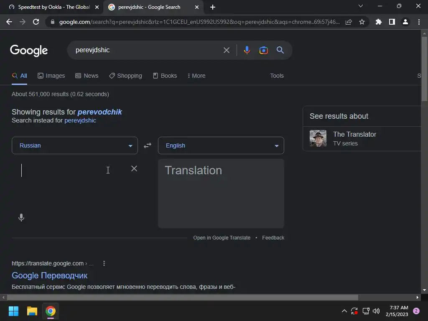
Task: Show hidden system tray icons
Action: (x=344, y=311)
